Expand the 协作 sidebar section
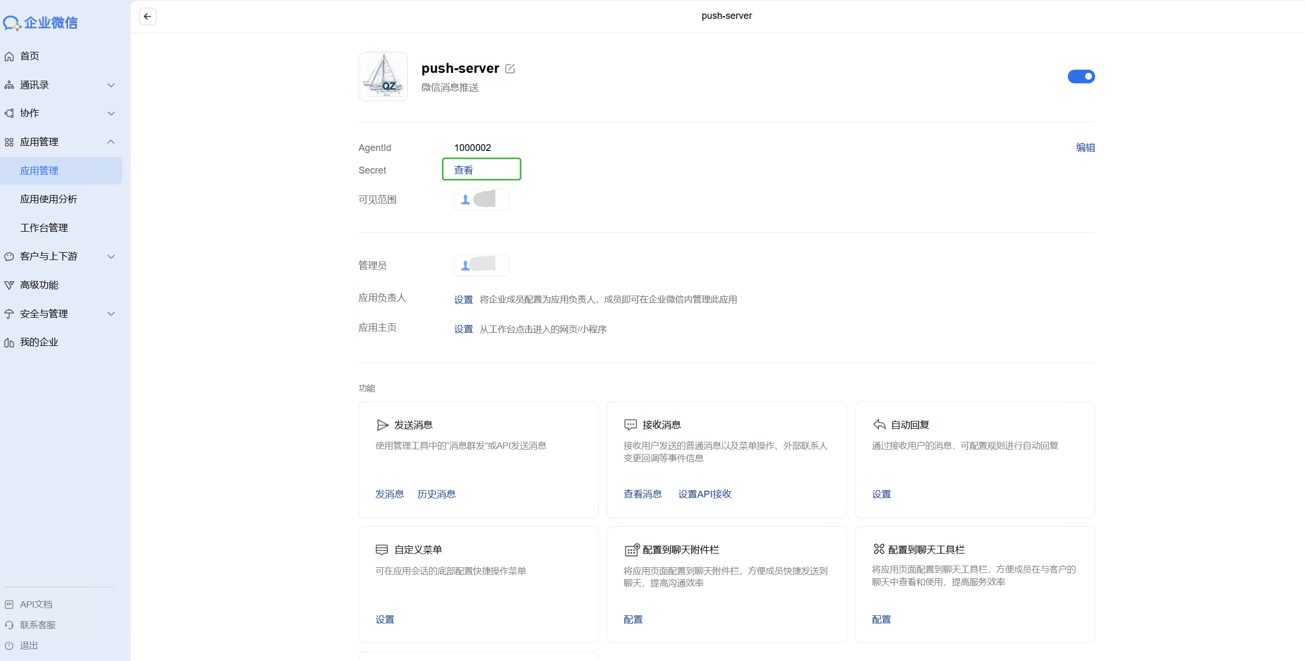Image resolution: width=1305 pixels, height=661 pixels. coord(111,113)
